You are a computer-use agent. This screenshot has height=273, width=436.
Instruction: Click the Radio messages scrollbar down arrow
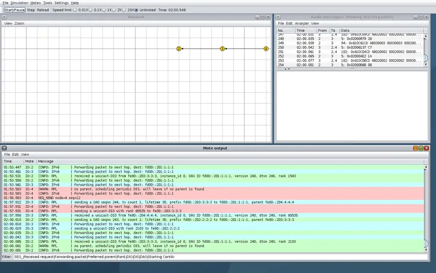[x=426, y=64]
